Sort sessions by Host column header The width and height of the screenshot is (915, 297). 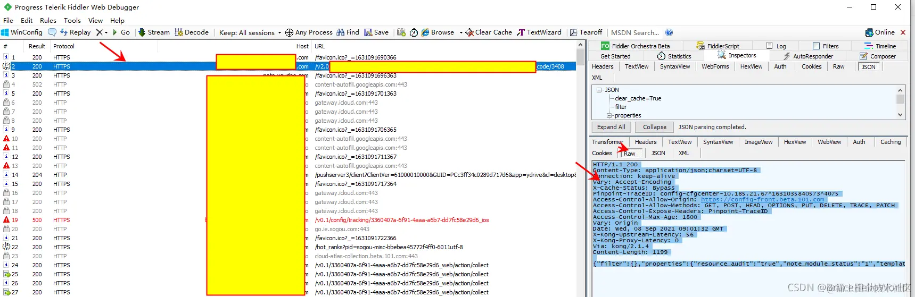302,46
